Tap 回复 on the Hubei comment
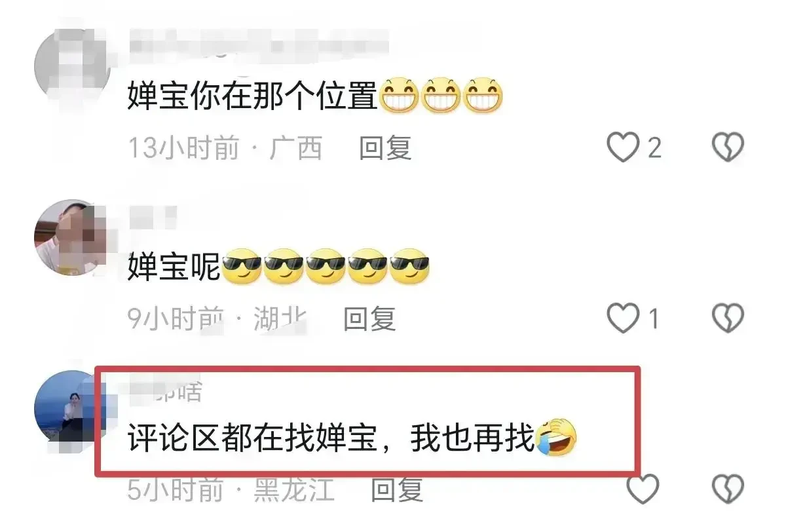The width and height of the screenshot is (786, 515). point(370,319)
